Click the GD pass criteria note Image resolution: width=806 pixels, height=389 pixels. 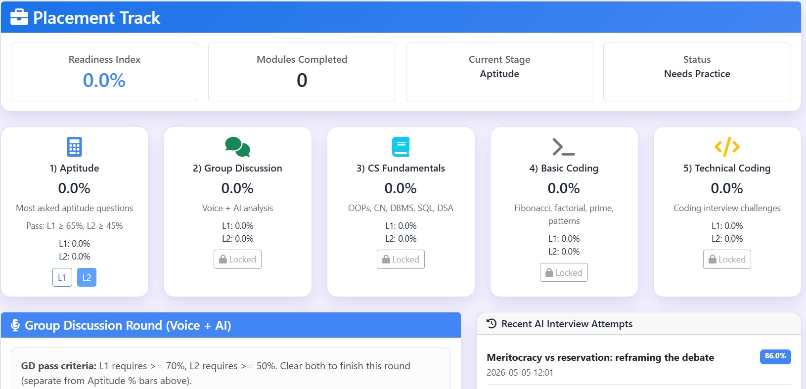pos(216,373)
